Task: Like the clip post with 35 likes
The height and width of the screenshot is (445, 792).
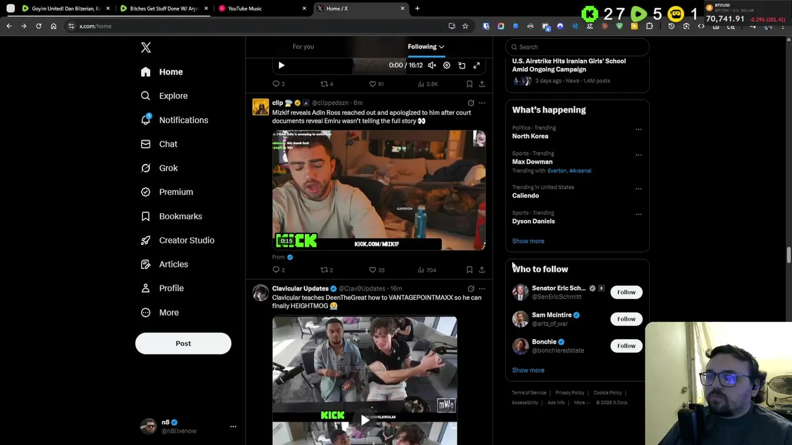Action: (x=376, y=270)
